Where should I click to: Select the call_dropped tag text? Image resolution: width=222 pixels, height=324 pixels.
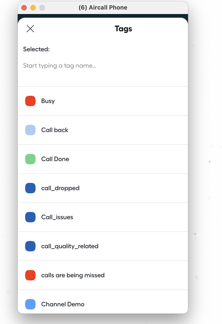[x=60, y=188]
